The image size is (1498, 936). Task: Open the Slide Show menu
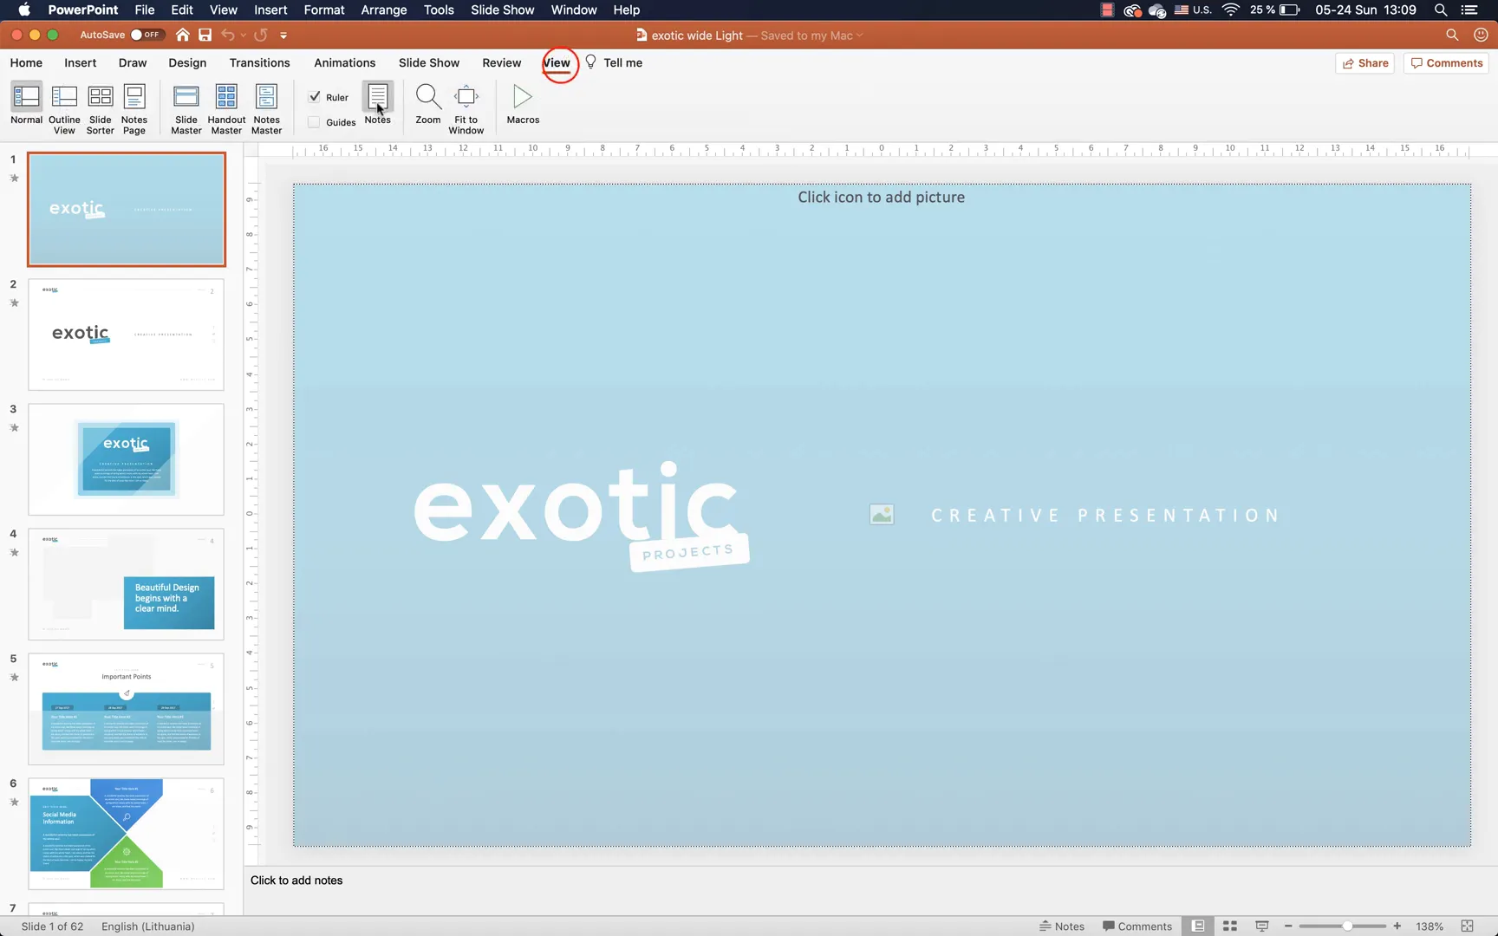[502, 10]
